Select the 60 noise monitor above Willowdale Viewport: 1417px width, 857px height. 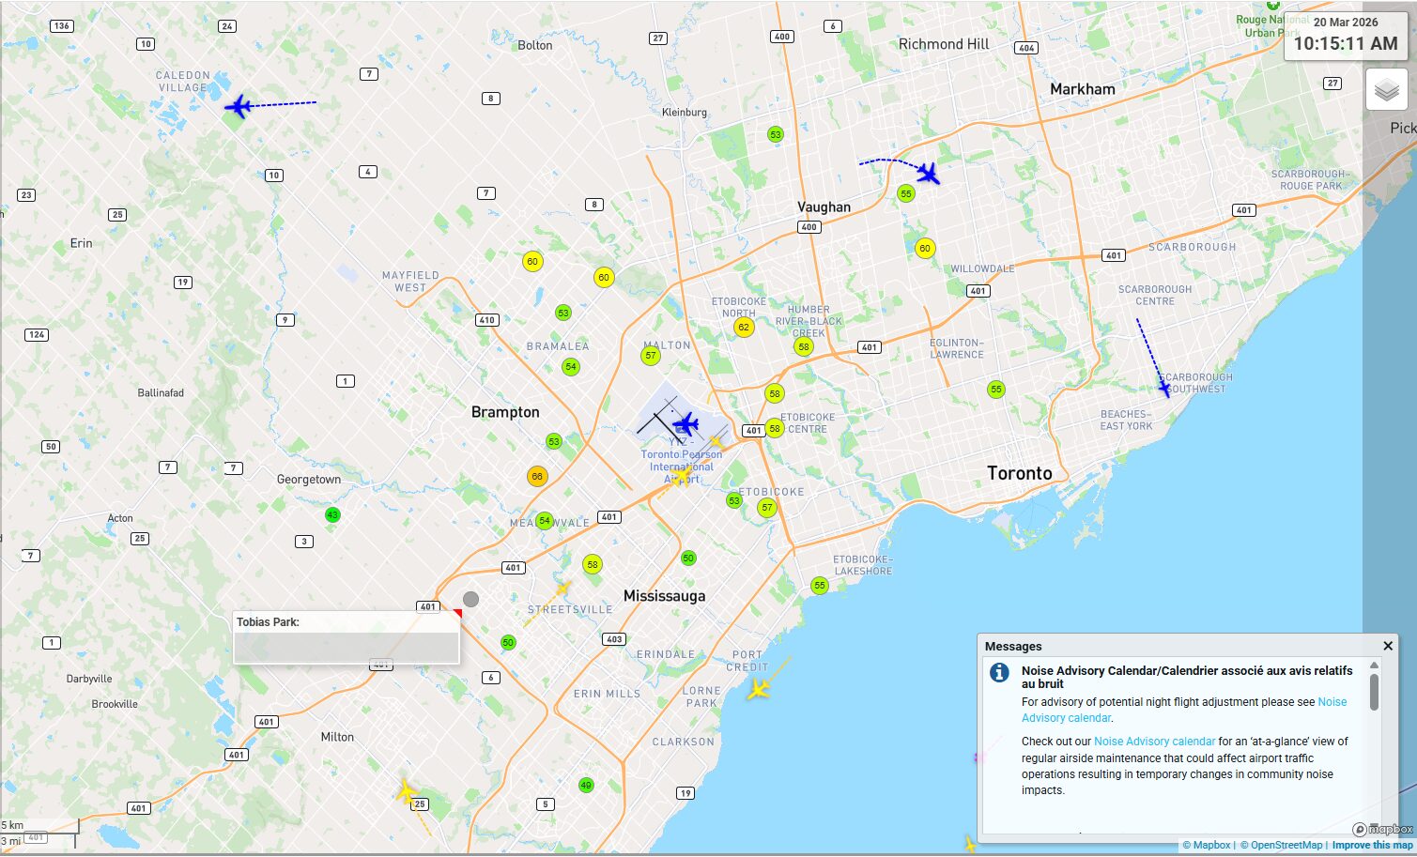coord(925,249)
